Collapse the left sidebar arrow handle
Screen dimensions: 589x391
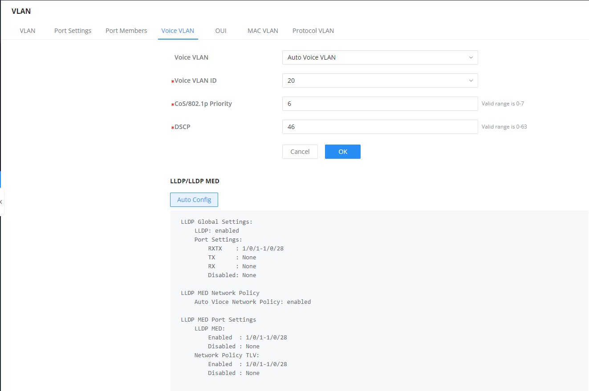coord(1,202)
